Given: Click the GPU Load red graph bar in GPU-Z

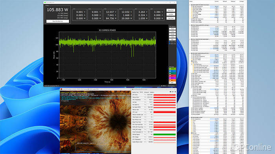Looking at the screenshot, I should point(165,112).
